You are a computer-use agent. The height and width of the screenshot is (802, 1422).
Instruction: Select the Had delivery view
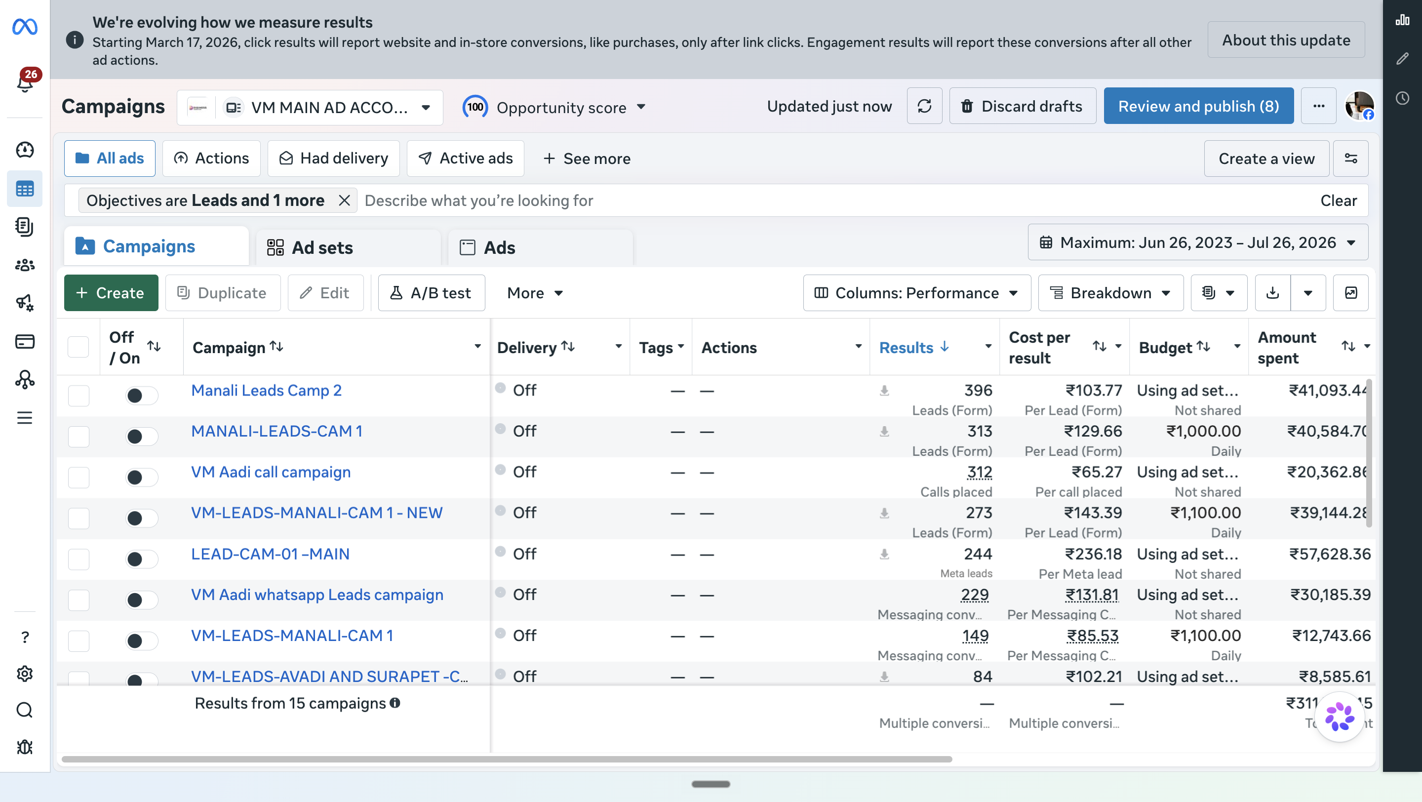coord(333,159)
